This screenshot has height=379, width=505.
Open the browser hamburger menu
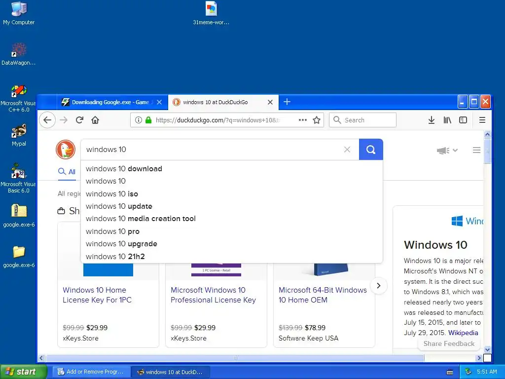pos(482,120)
